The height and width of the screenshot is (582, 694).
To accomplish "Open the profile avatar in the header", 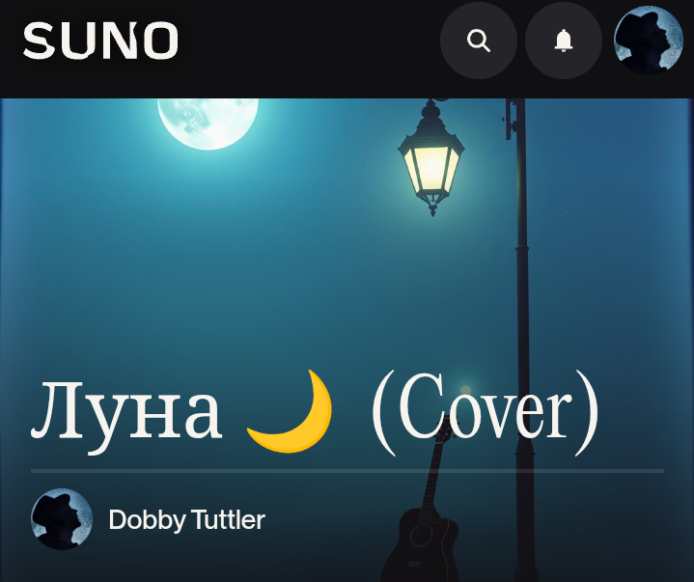I will tap(649, 41).
